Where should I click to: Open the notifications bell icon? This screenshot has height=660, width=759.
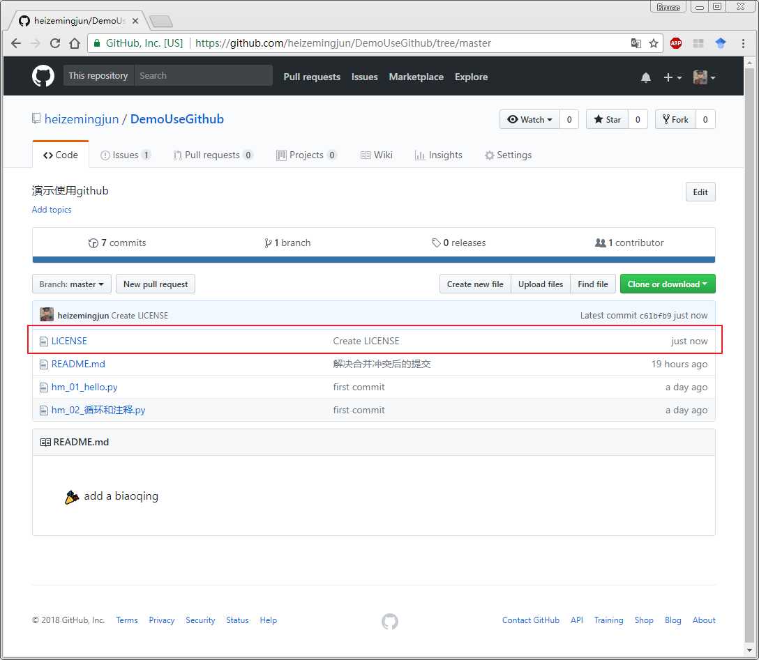point(646,77)
